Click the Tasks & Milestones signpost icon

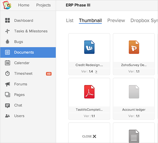[8, 31]
